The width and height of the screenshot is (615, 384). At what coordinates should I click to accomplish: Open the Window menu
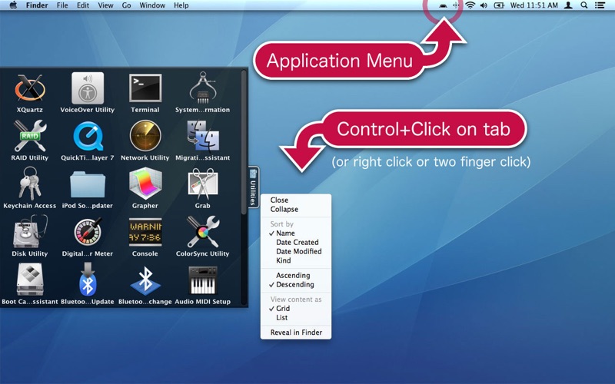pos(152,5)
